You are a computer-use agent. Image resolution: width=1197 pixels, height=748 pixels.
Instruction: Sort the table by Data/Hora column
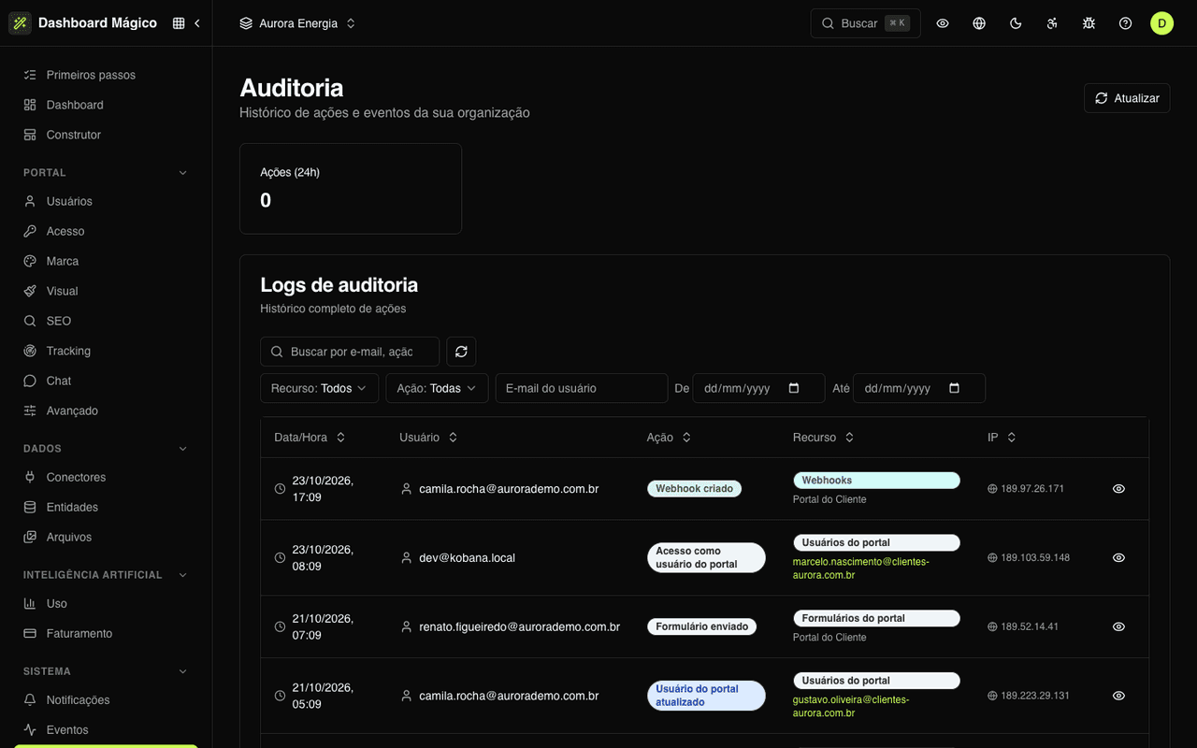coord(310,438)
